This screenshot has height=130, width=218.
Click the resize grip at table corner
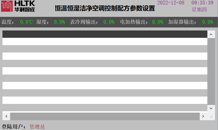(x=211, y=116)
